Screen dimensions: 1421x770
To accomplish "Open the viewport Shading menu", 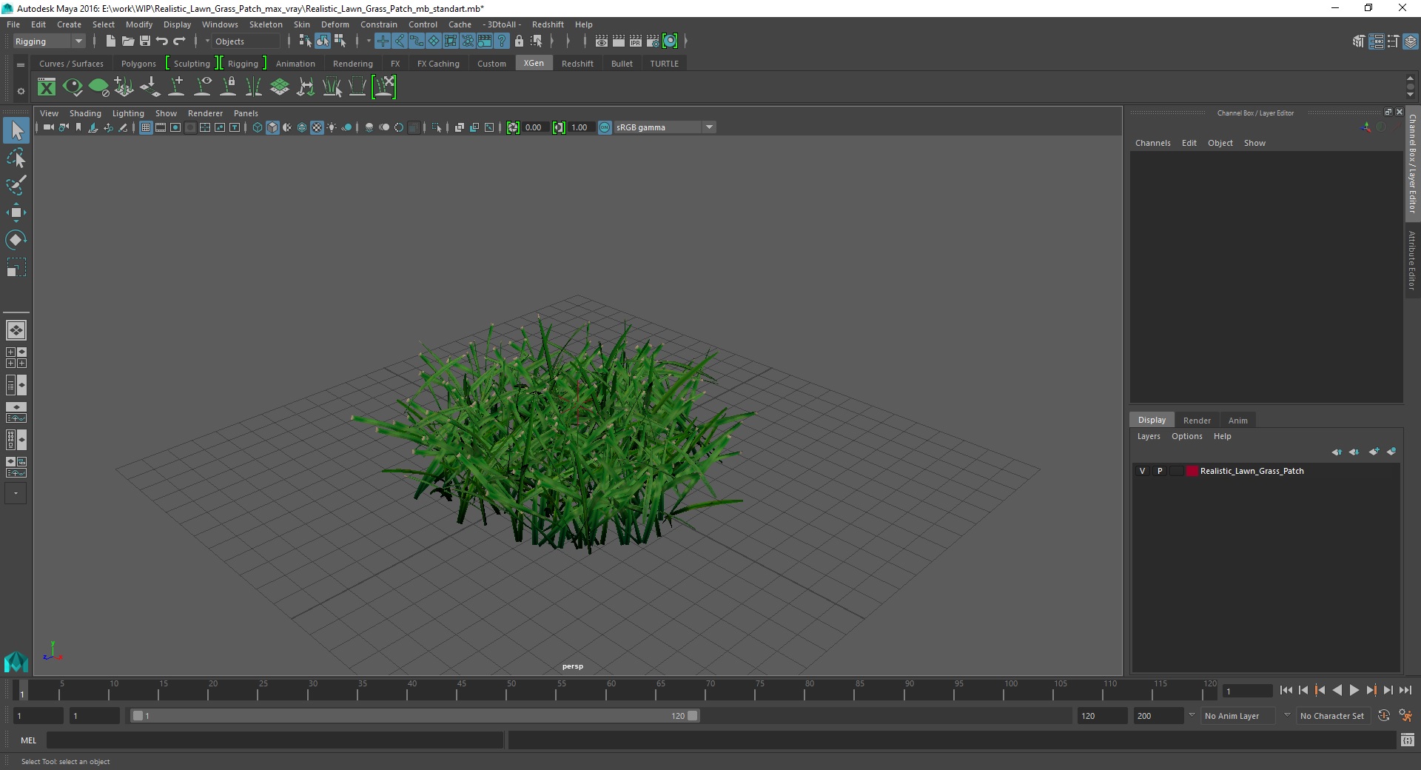I will [85, 113].
